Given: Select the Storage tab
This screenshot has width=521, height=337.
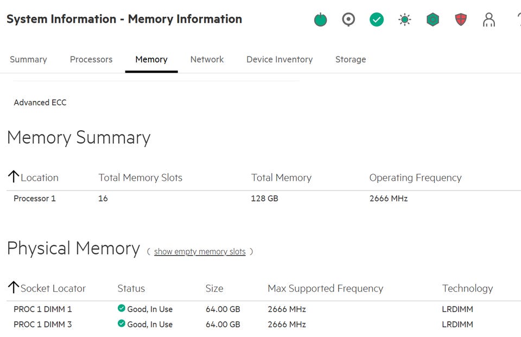Looking at the screenshot, I should (351, 59).
